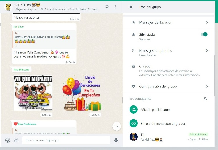
Task: Open the quoted HOY HAY CUMPLEAÑOS message
Action: (x=44, y=39)
